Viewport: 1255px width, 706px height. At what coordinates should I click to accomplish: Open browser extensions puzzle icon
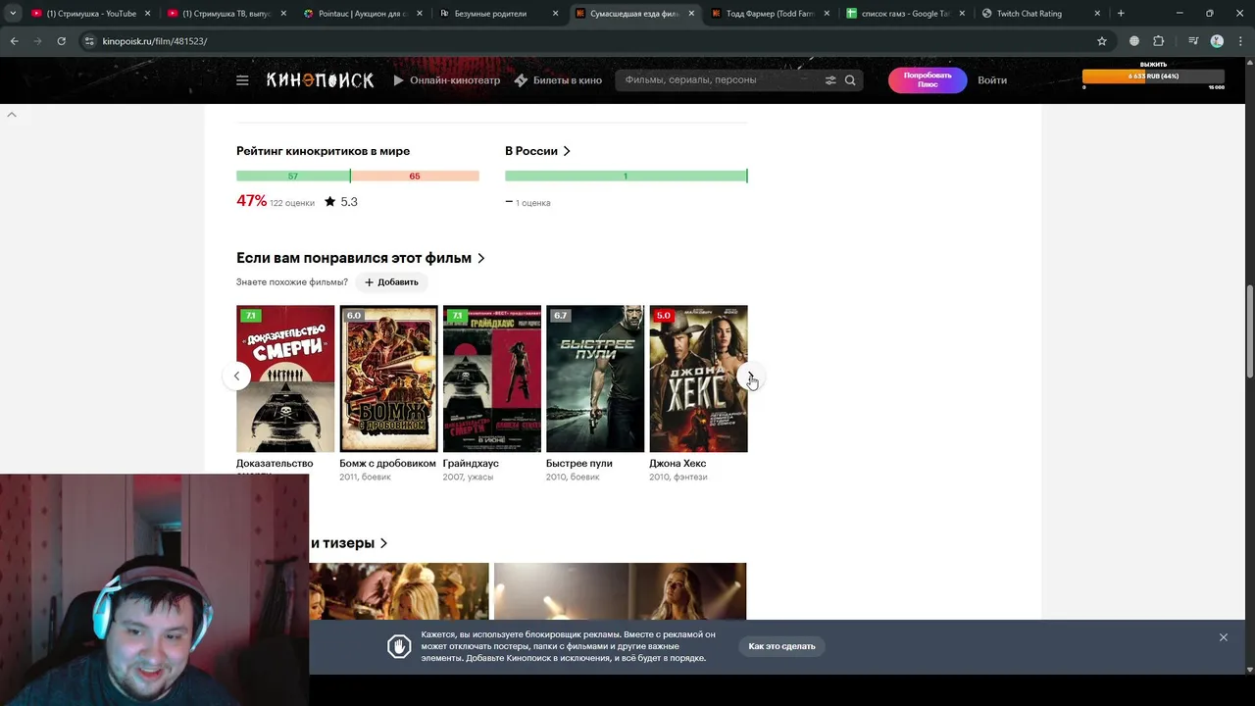click(1159, 41)
